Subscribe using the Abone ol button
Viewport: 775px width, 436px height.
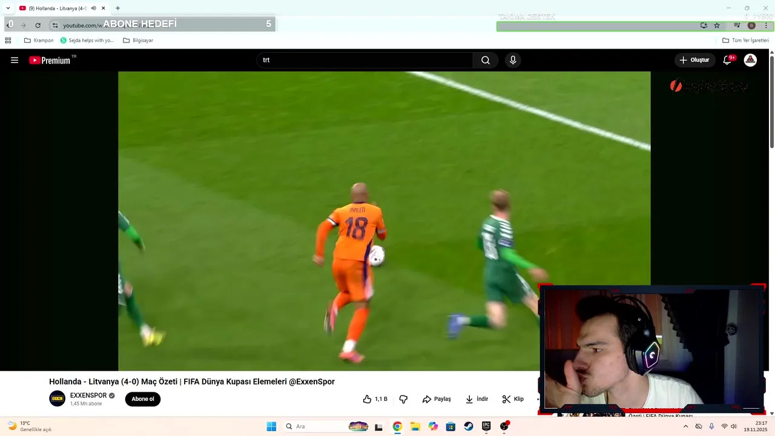(x=143, y=399)
